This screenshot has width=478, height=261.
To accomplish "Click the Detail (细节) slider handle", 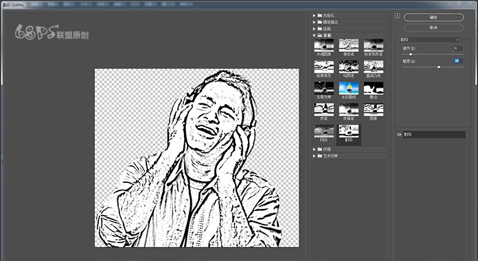I will coord(411,54).
